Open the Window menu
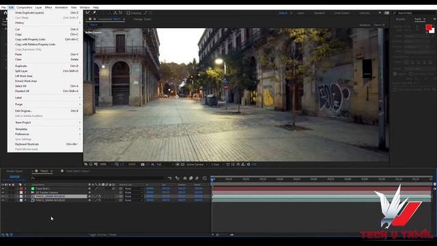The image size is (437, 246). coord(85,8)
